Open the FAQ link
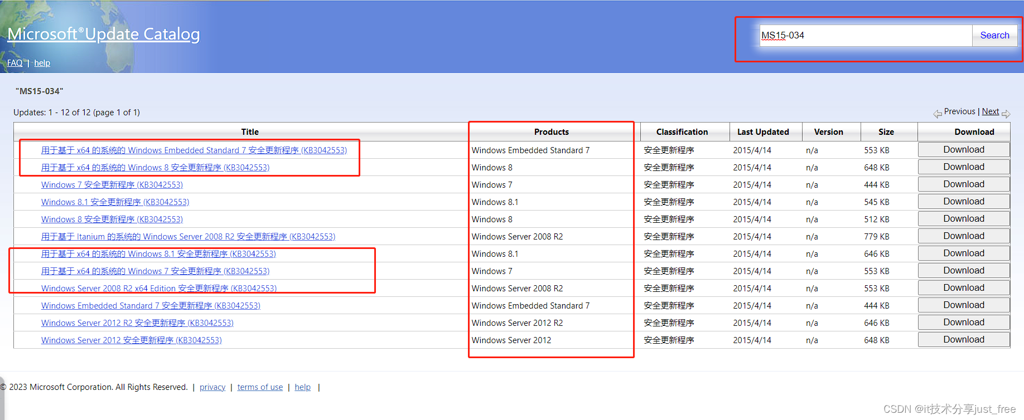Screen dimensions: 1024x420 [15, 63]
